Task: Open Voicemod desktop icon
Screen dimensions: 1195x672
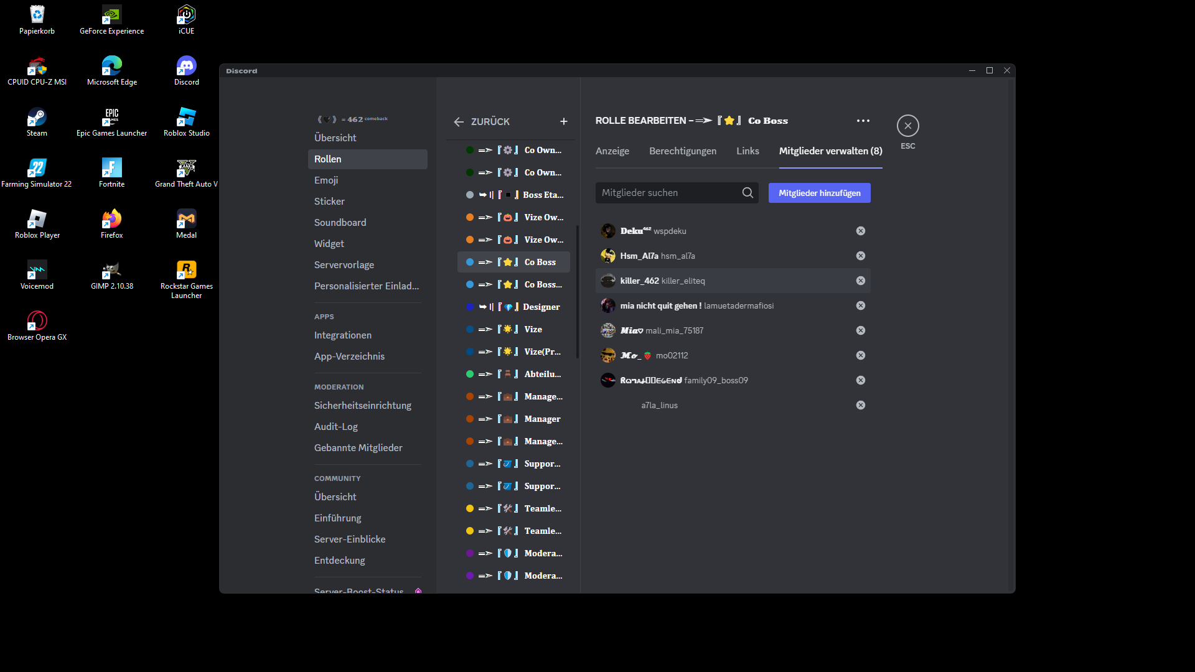Action: [x=37, y=274]
